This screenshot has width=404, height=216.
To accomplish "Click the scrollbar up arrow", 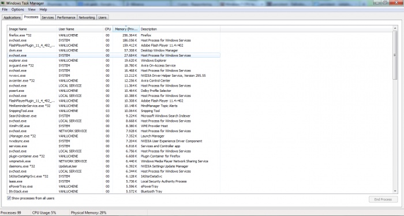I will point(395,28).
